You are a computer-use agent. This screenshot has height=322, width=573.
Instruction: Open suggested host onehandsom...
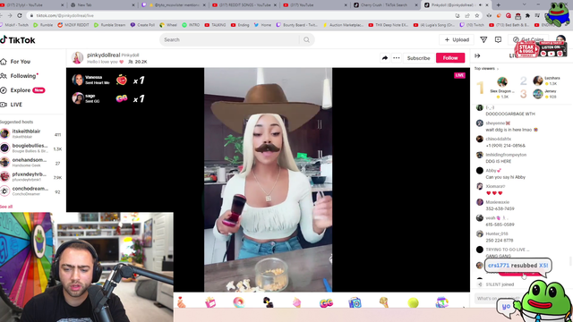tap(31, 163)
